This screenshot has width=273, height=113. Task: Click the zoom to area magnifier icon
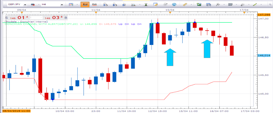[x=134, y=5]
